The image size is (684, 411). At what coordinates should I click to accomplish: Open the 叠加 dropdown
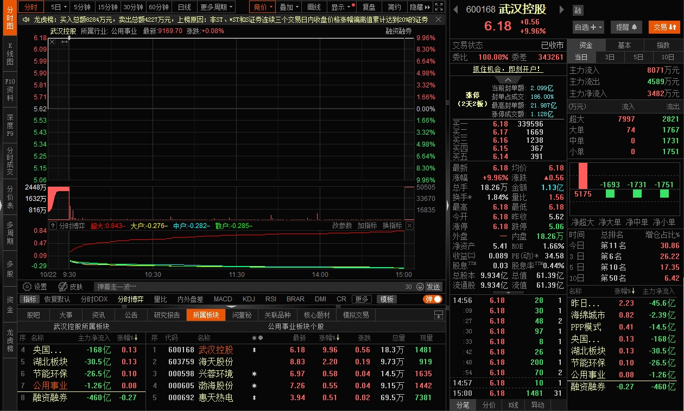click(x=289, y=7)
